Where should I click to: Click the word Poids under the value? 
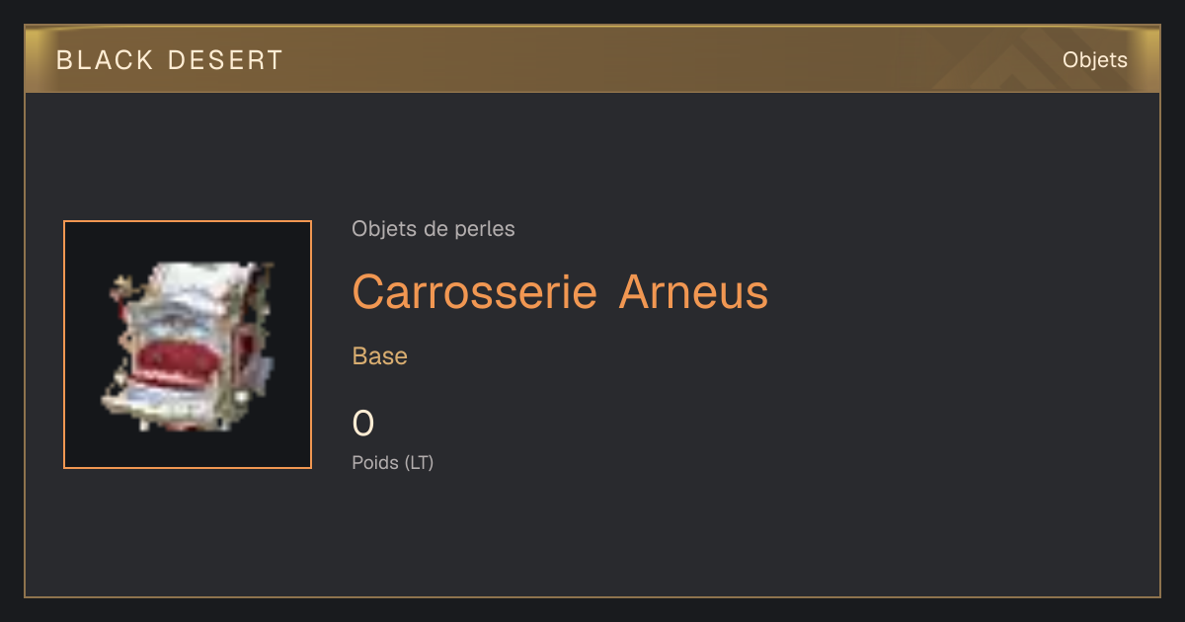pos(375,462)
